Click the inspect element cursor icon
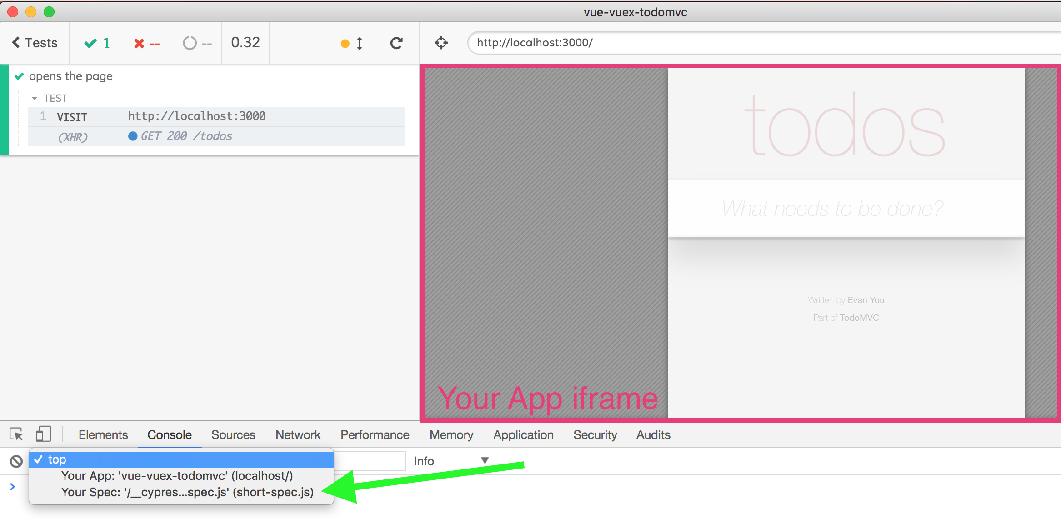 click(16, 435)
